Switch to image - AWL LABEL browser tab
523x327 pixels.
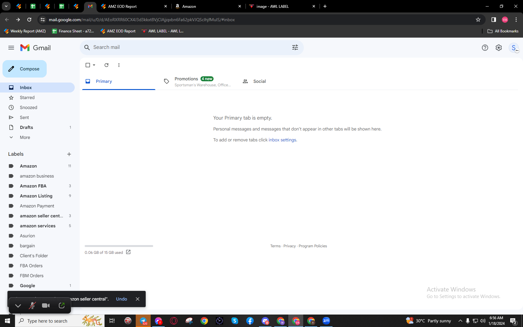click(282, 6)
